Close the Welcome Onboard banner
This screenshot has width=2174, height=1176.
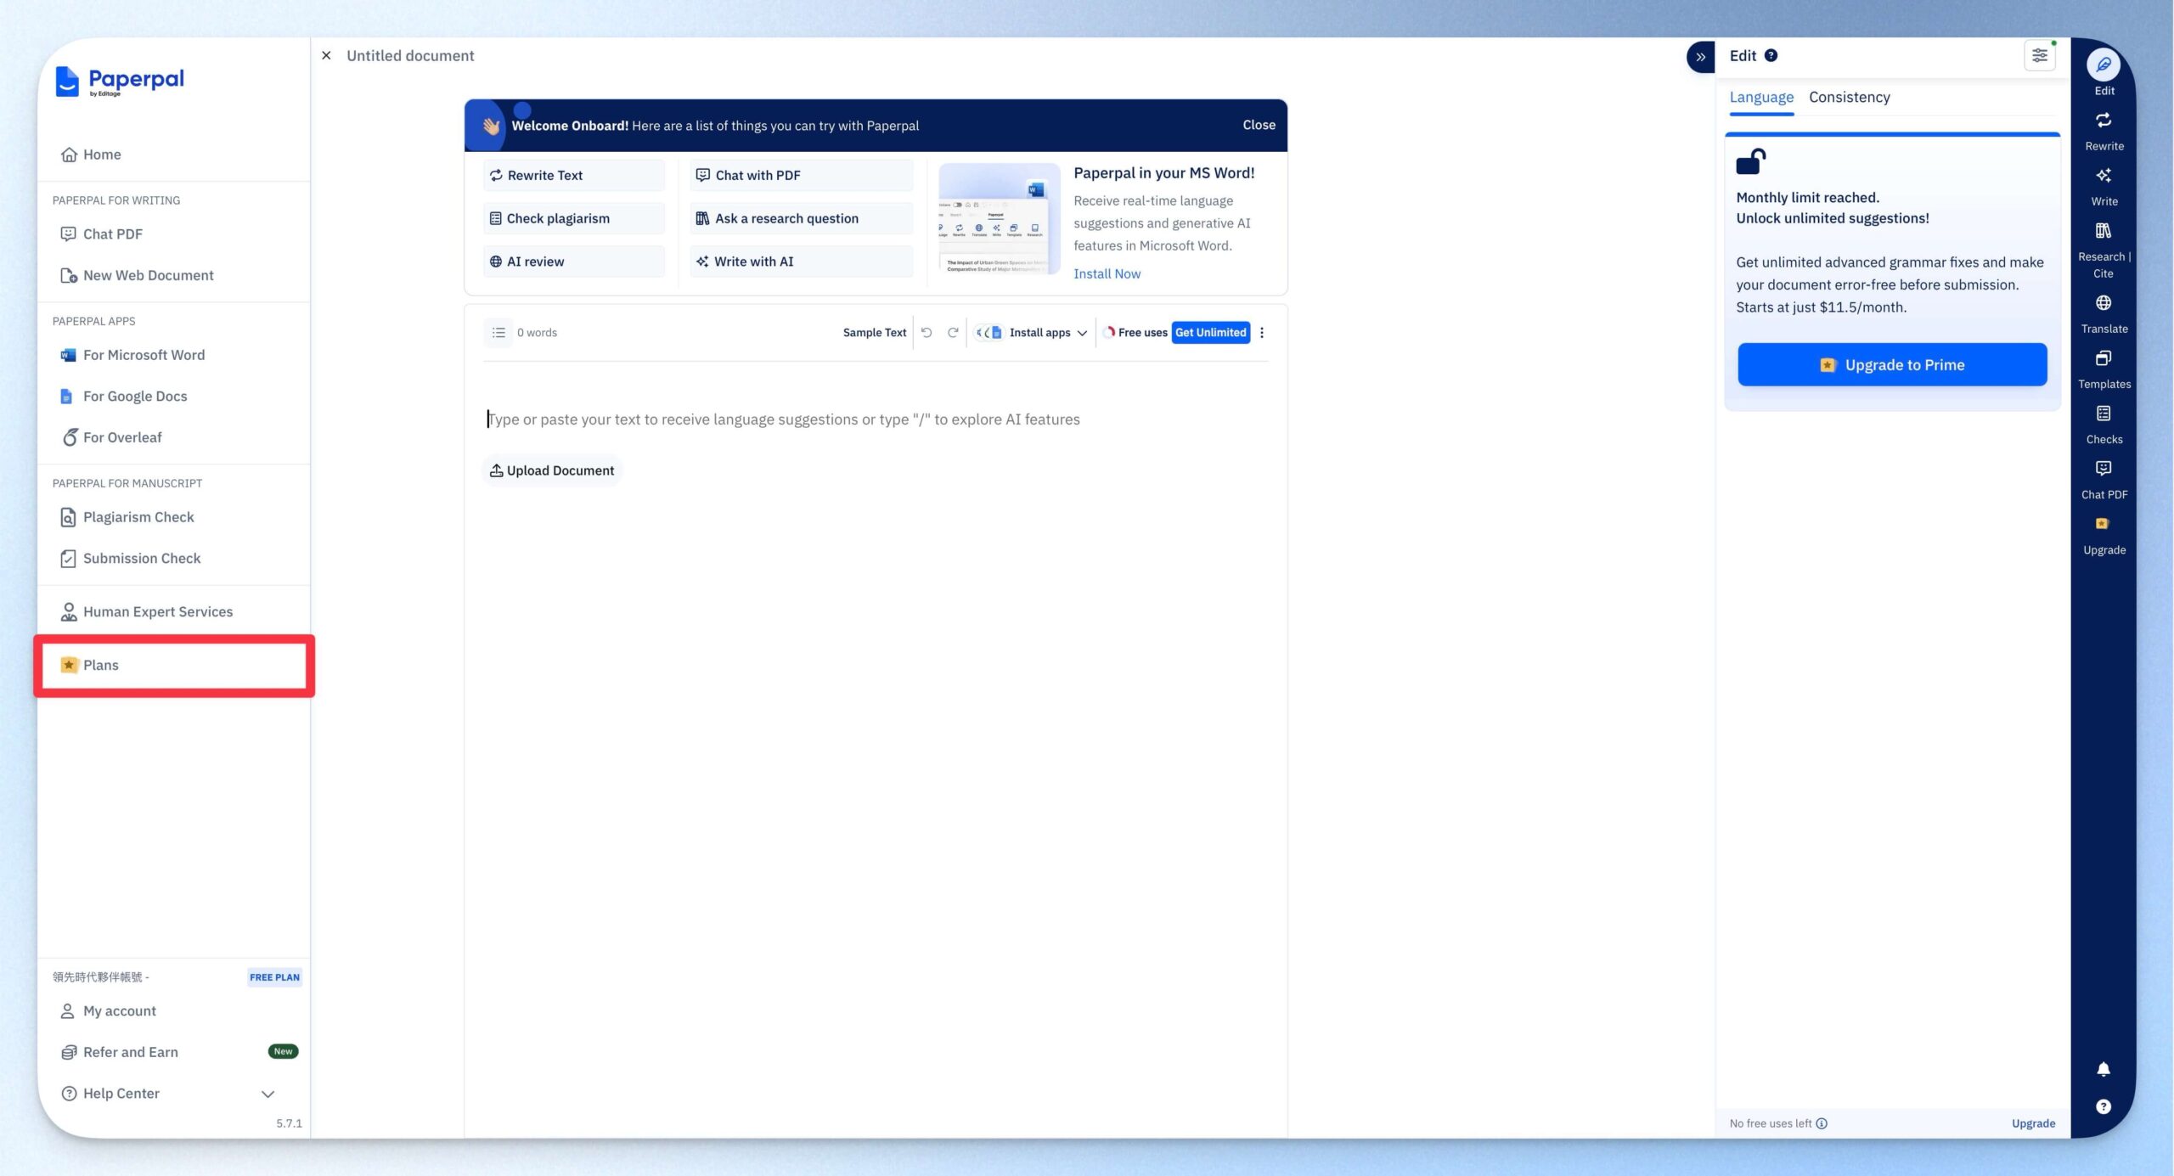[1259, 126]
